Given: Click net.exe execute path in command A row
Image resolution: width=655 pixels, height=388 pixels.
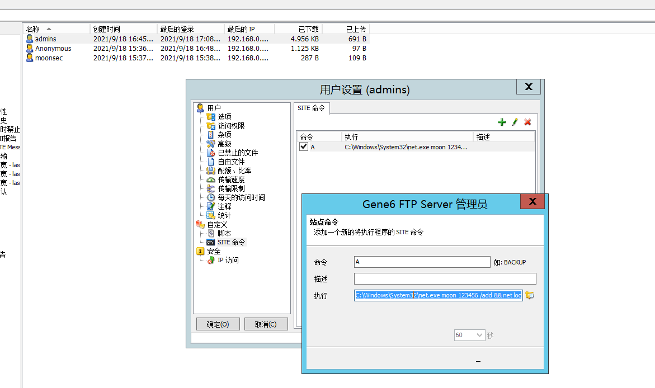Looking at the screenshot, I should (406, 147).
